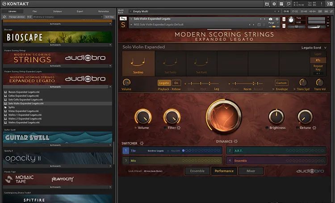Open the Dynamics gear settings
The width and height of the screenshot is (335, 203).
236,141
